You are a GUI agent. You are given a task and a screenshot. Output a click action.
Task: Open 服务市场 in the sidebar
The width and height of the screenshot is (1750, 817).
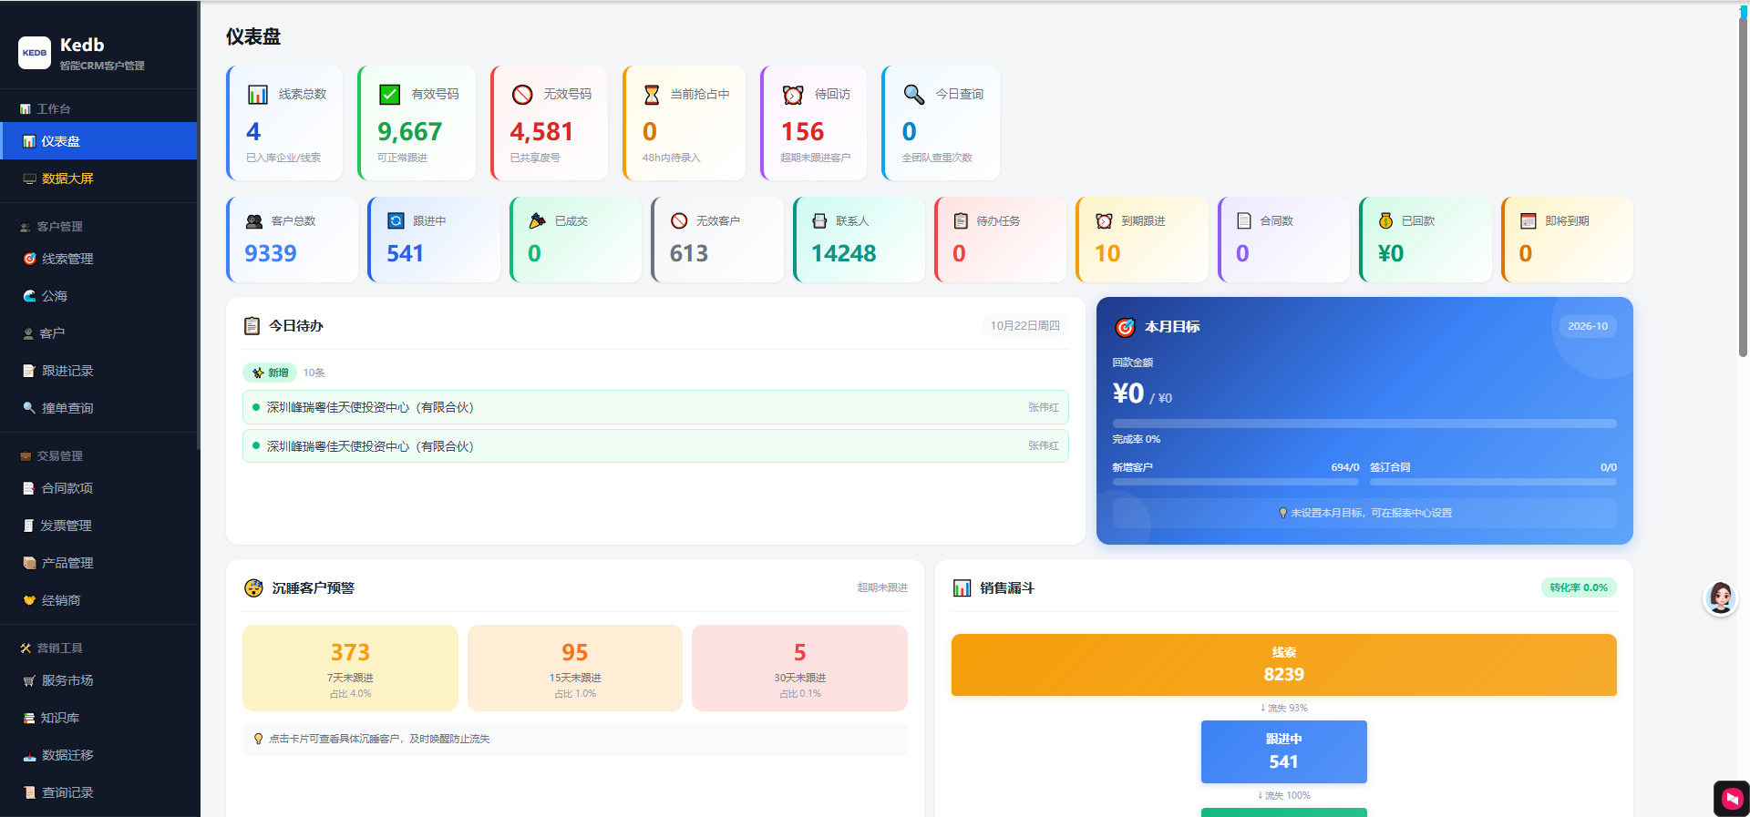tap(98, 680)
